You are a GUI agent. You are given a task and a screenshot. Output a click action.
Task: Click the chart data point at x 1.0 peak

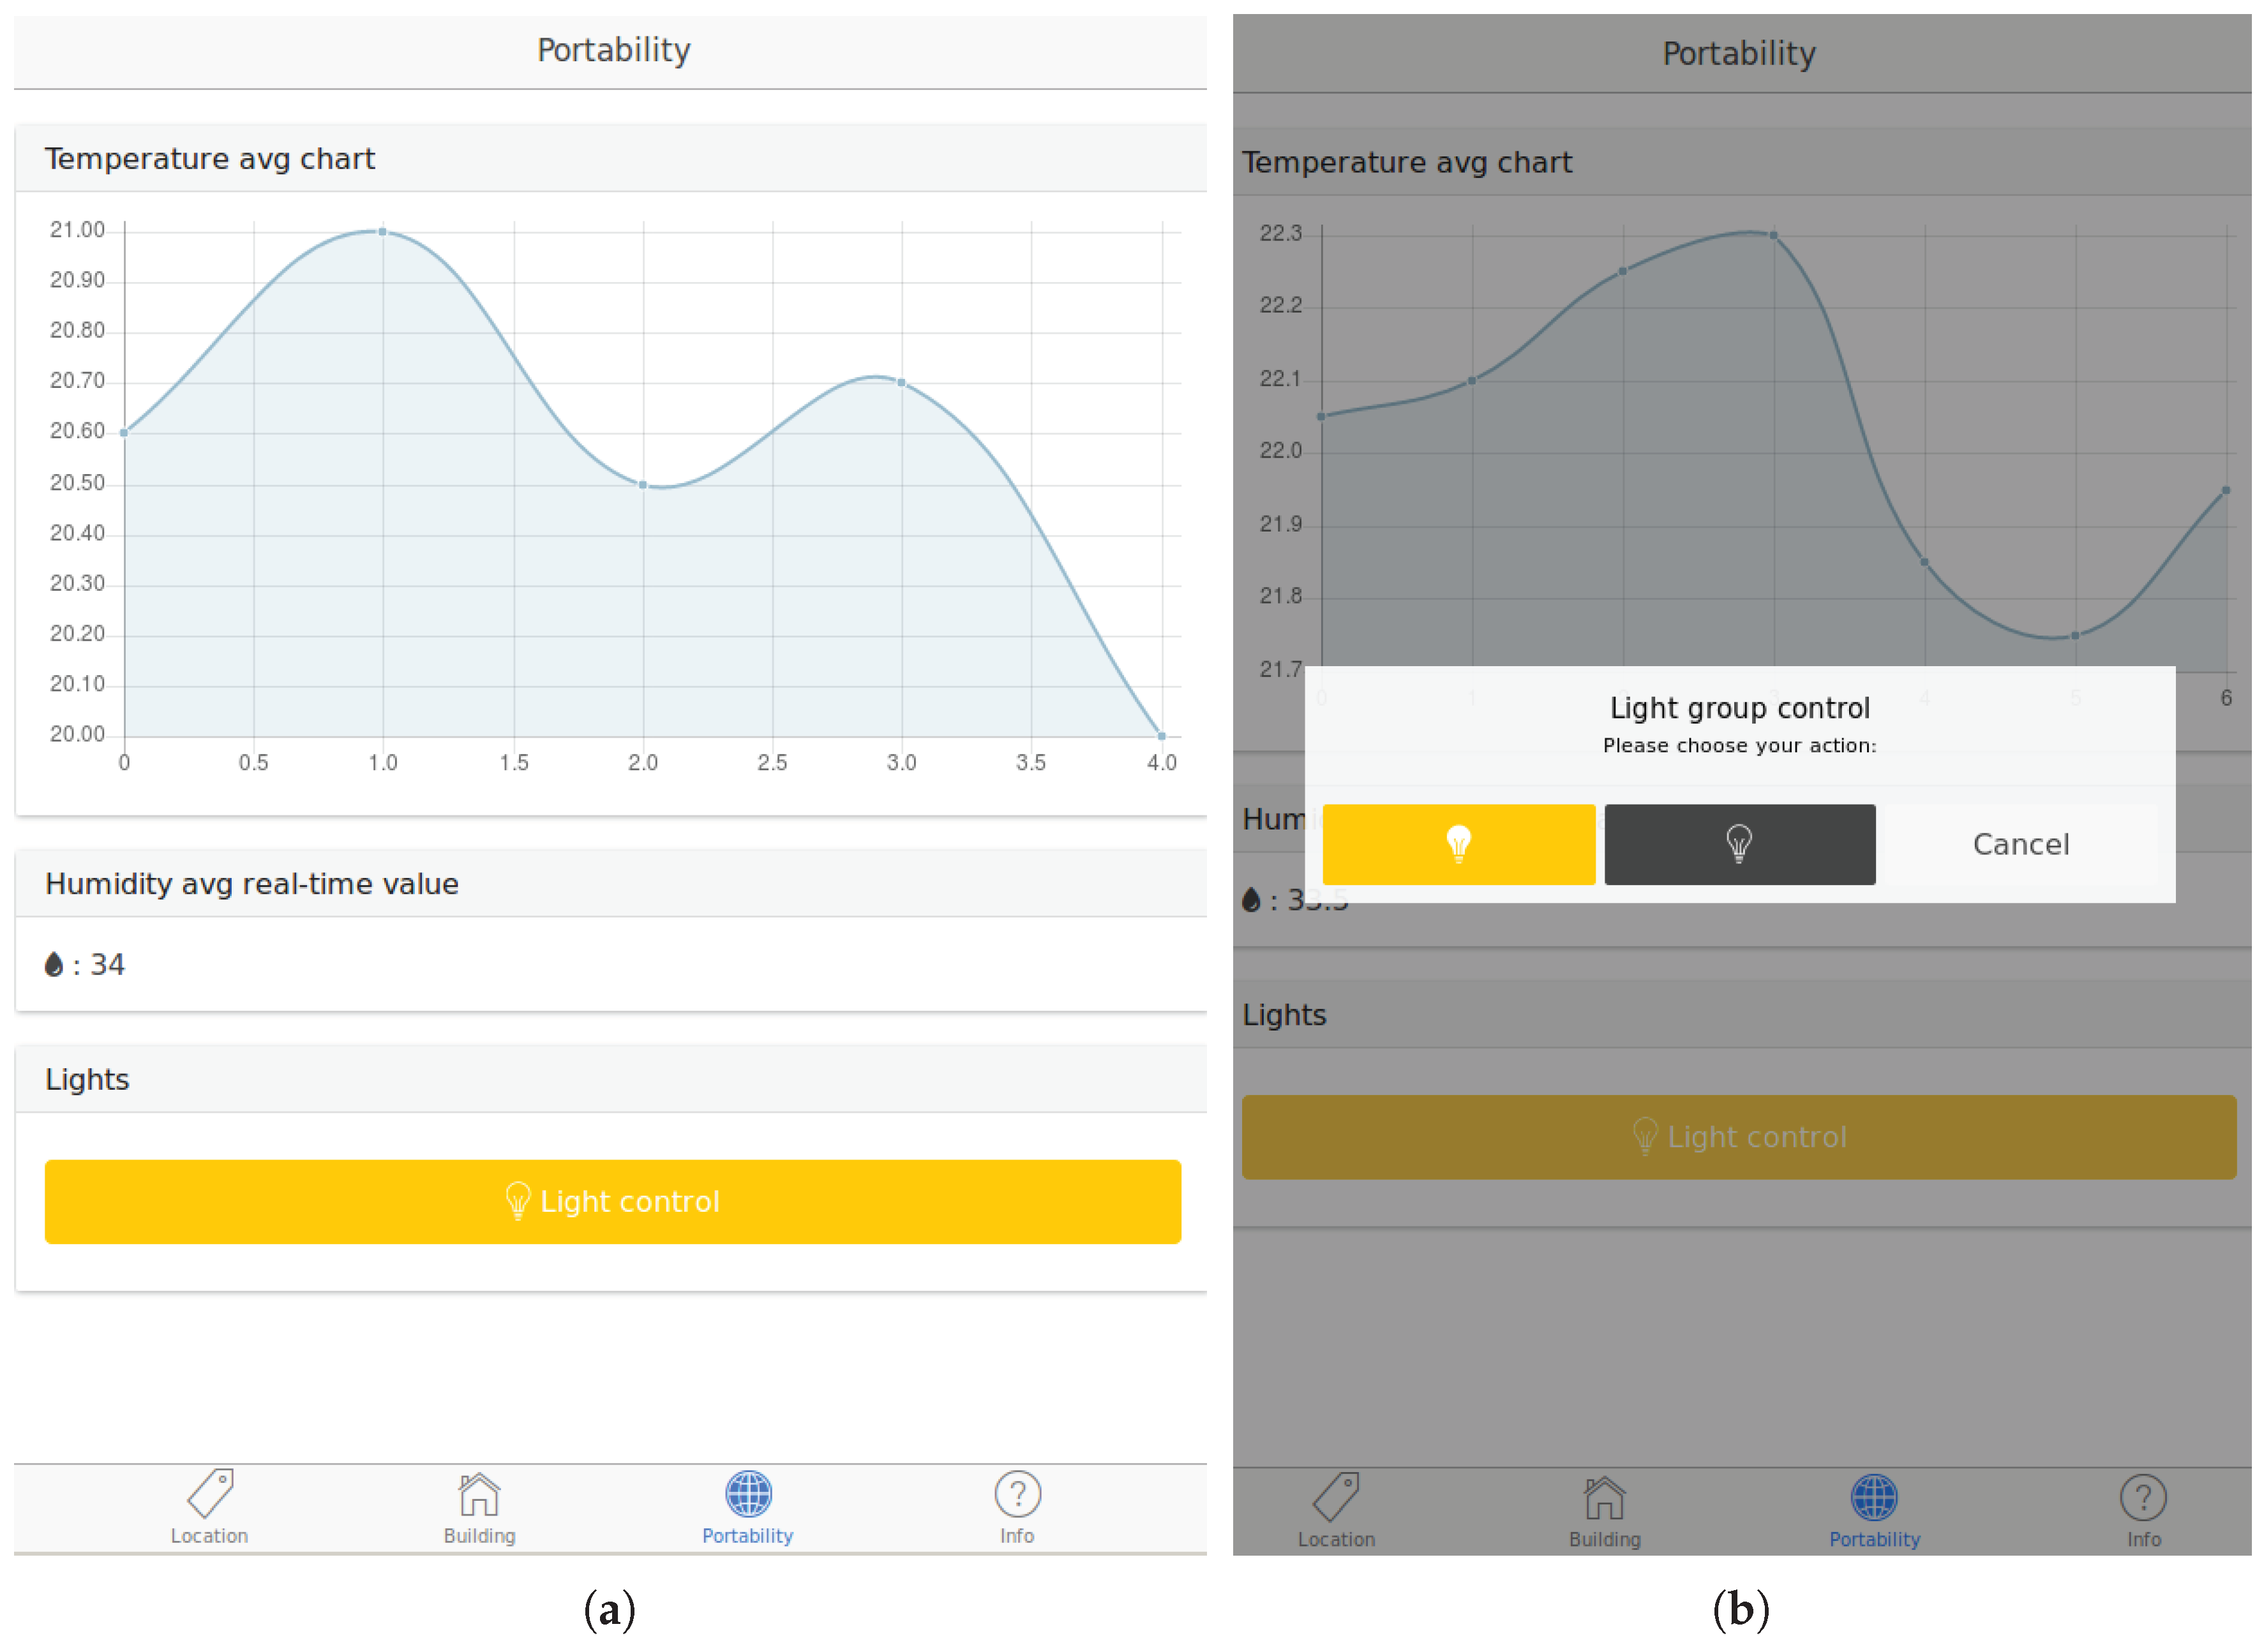click(x=382, y=232)
